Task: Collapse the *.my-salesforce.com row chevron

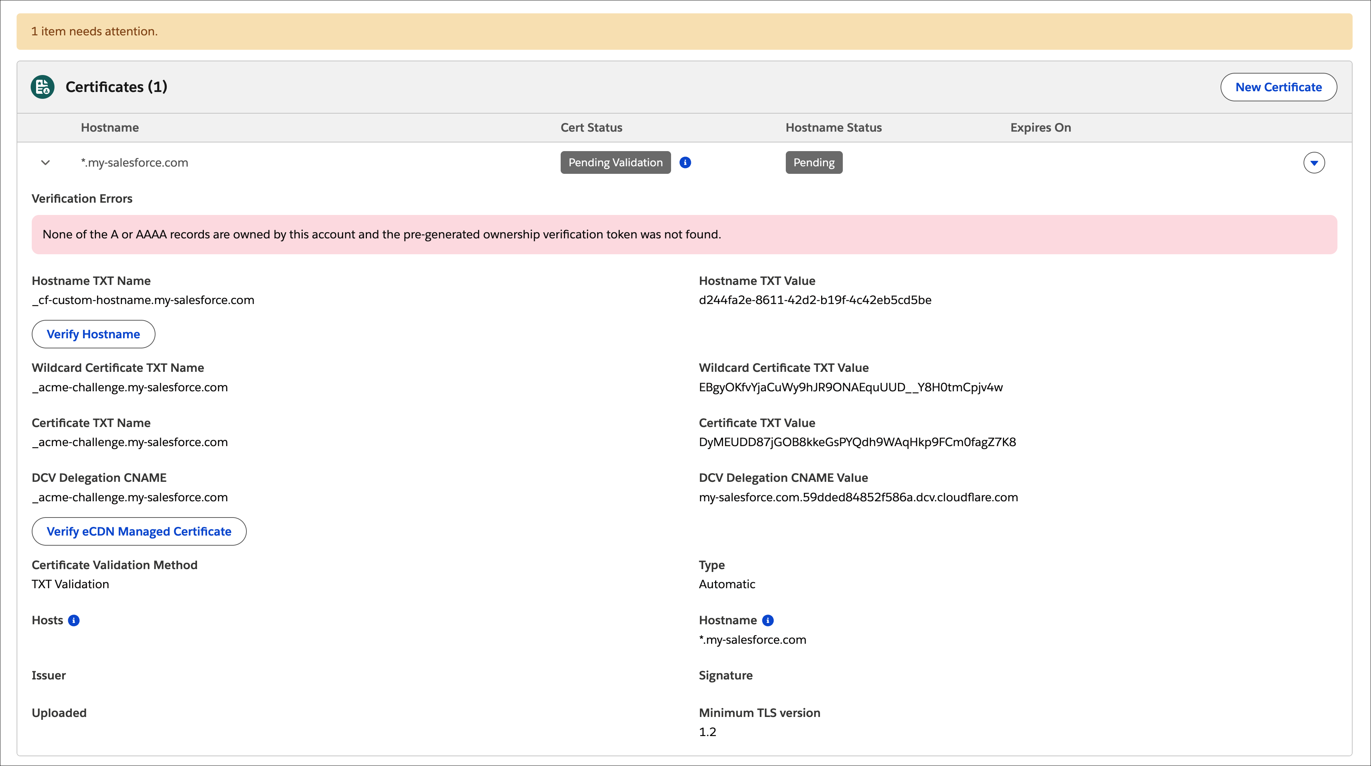Action: tap(45, 163)
